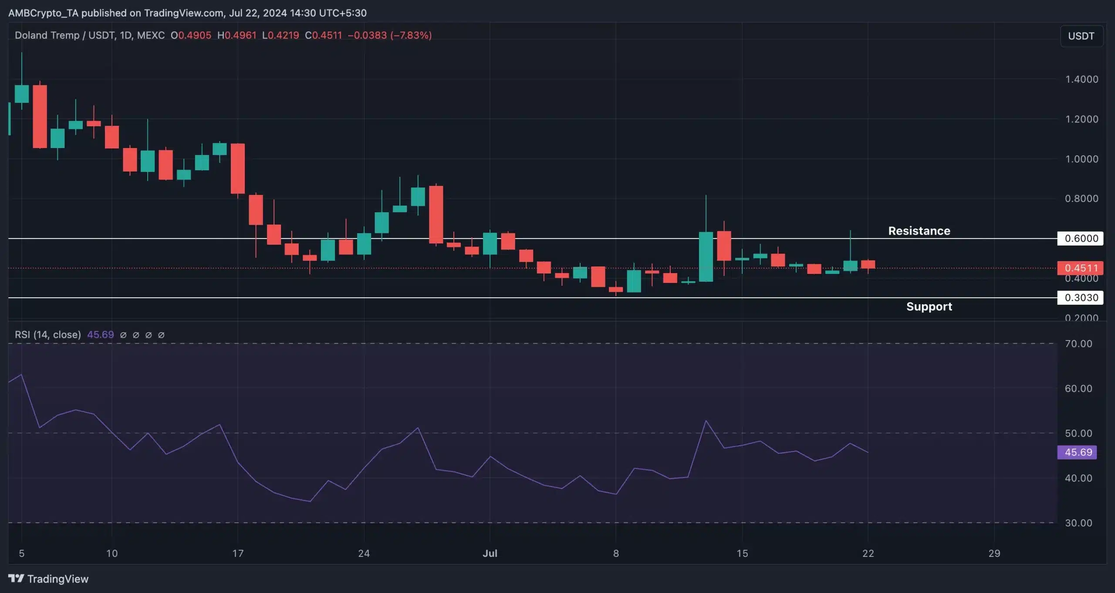This screenshot has height=593, width=1115.
Task: Click the first ∅ symbol in RSI legend
Action: click(x=123, y=335)
